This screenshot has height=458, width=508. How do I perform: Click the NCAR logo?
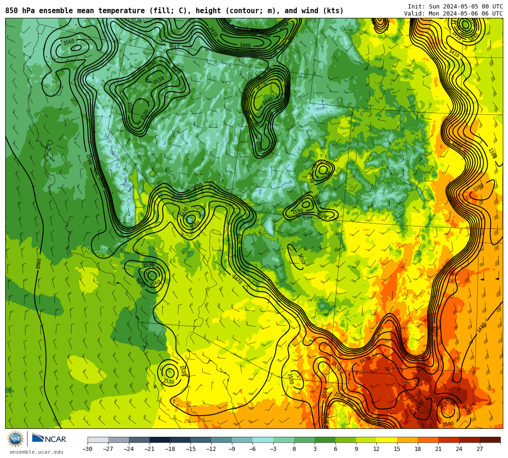tap(49, 439)
